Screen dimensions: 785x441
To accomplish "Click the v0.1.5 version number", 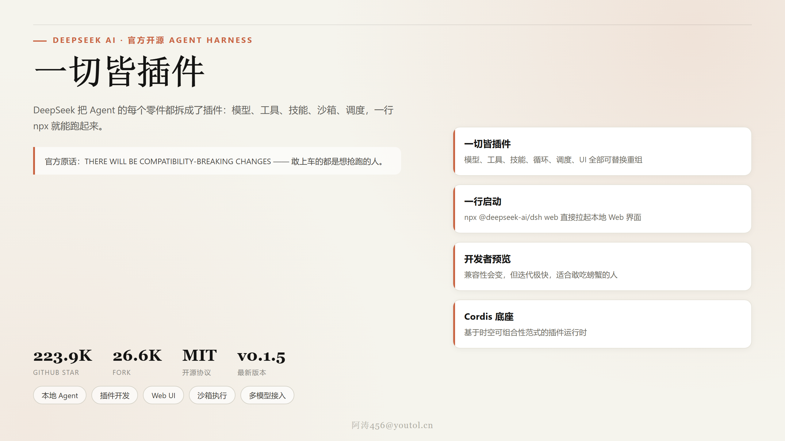I will (261, 356).
